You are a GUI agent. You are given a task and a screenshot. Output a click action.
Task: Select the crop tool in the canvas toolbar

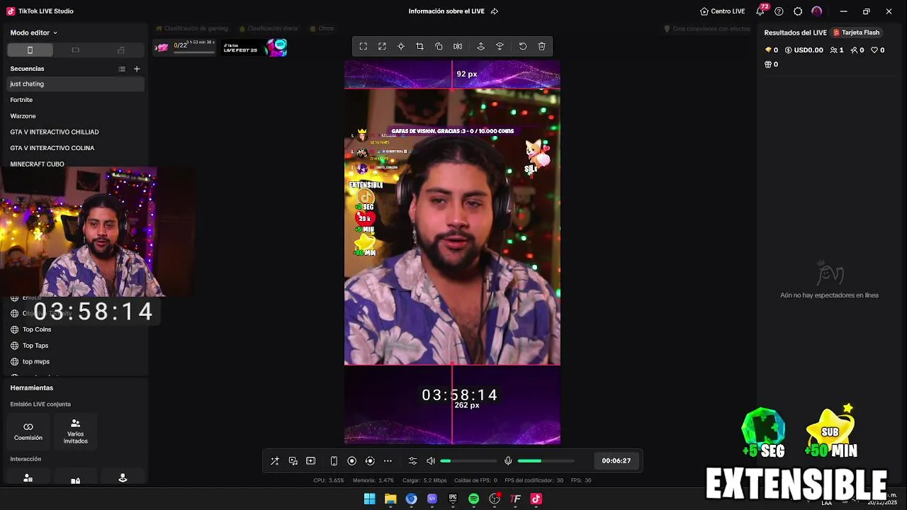click(x=419, y=46)
